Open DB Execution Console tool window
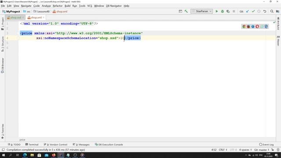This screenshot has width=281, height=158. point(109,144)
